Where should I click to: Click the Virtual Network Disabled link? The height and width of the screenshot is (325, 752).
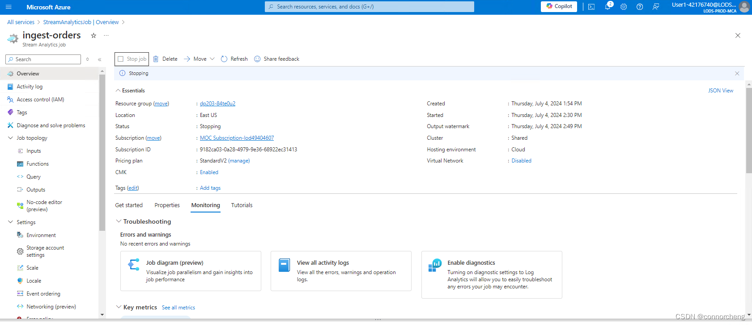point(522,161)
